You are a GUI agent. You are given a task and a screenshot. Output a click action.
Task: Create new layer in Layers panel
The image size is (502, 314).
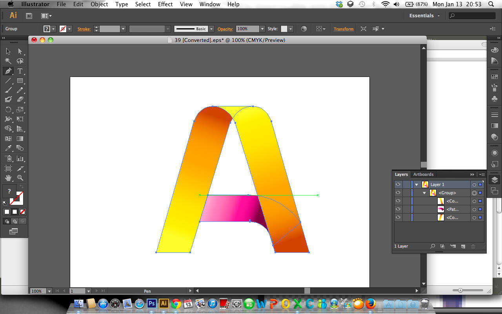click(x=463, y=246)
